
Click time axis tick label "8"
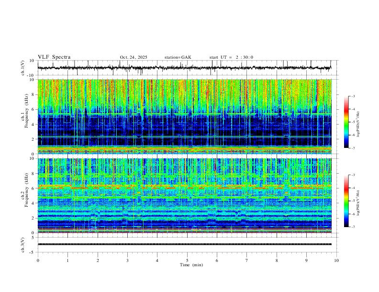277,261
